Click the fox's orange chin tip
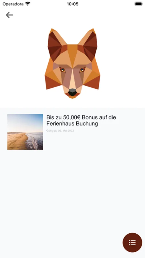Image resolution: width=145 pixels, height=258 pixels. pos(72,97)
